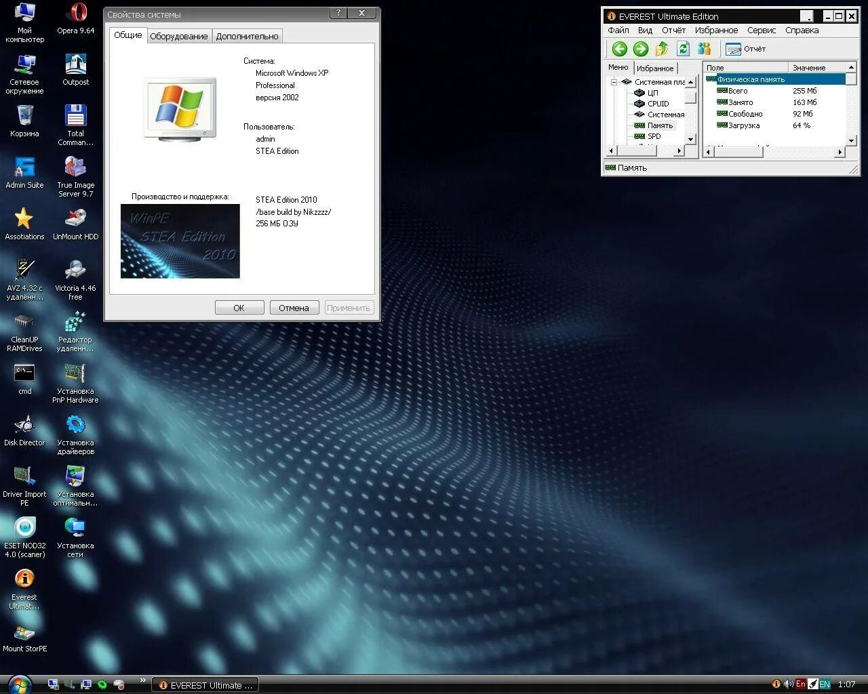Click the Start orb on the taskbar
This screenshot has width=868, height=694.
(x=20, y=685)
